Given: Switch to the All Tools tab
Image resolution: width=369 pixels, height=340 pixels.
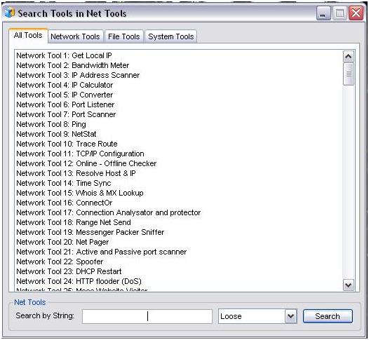Looking at the screenshot, I should (x=28, y=36).
